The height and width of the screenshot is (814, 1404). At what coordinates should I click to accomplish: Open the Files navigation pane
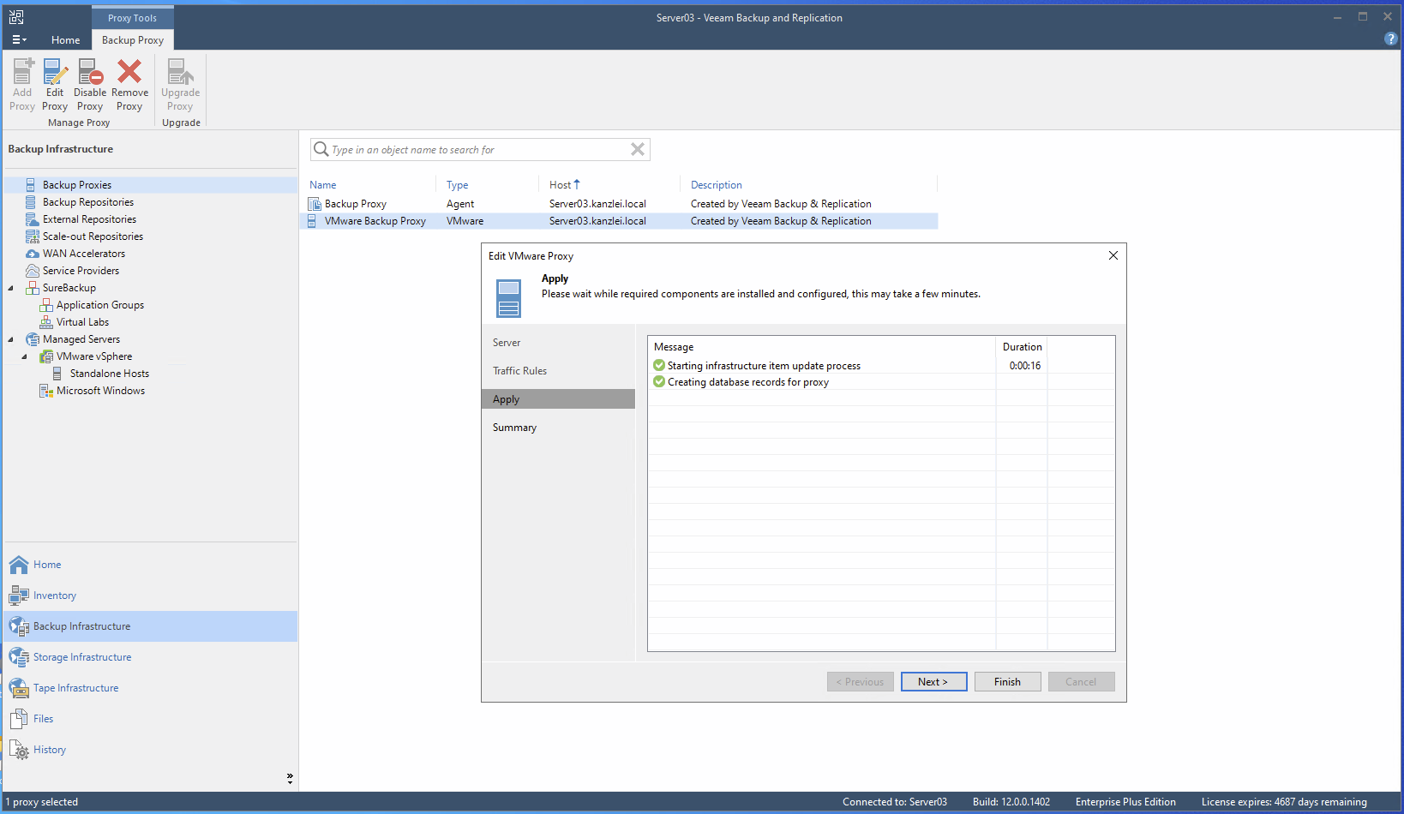tap(150, 719)
